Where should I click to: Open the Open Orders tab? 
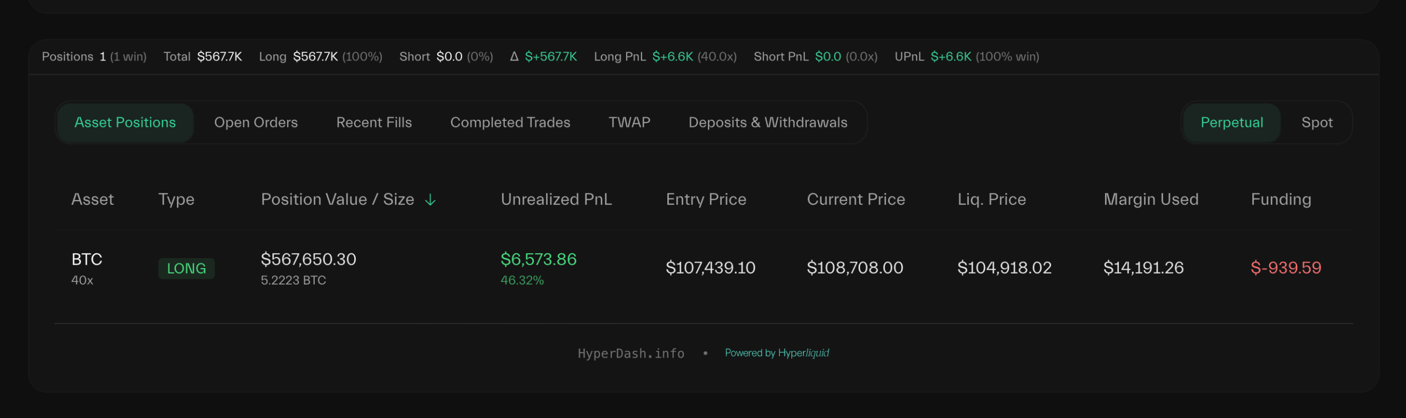click(256, 122)
